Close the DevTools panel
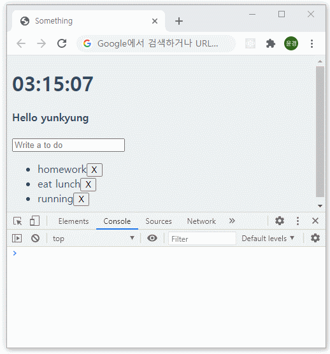The width and height of the screenshot is (330, 354). click(x=315, y=221)
